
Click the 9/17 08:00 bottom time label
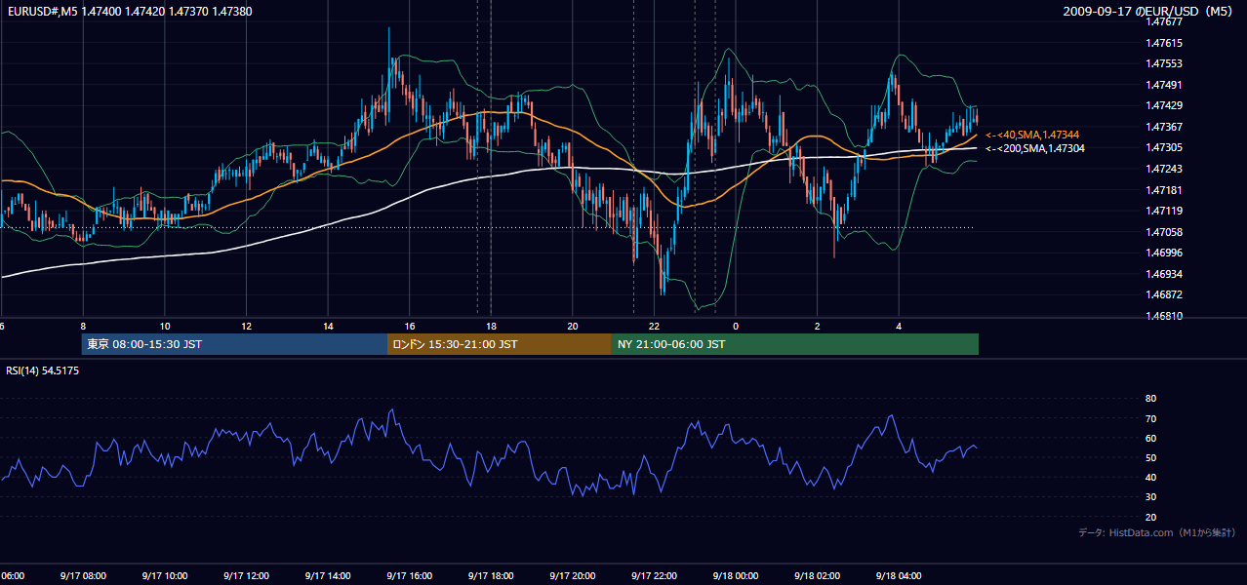coord(82,575)
